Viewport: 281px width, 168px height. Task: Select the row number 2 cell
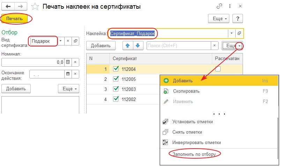(98, 79)
